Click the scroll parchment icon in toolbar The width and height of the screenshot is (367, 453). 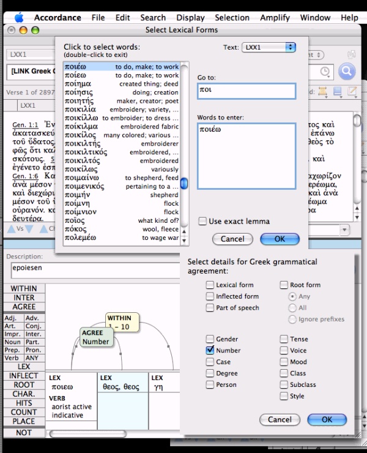tap(322, 92)
